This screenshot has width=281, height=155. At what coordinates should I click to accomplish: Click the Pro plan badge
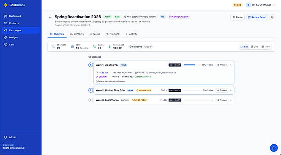click(163, 17)
